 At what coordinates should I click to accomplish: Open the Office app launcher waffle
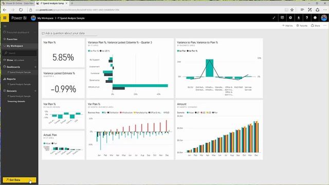point(5,18)
